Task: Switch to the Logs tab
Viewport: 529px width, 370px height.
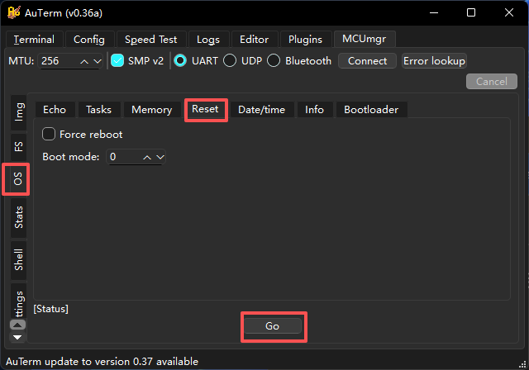Action: [x=208, y=40]
